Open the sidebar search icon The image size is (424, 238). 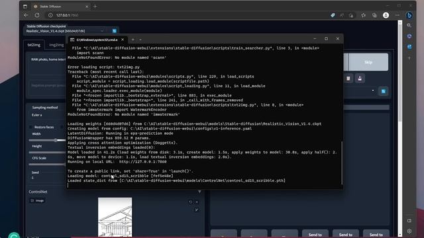point(409,25)
